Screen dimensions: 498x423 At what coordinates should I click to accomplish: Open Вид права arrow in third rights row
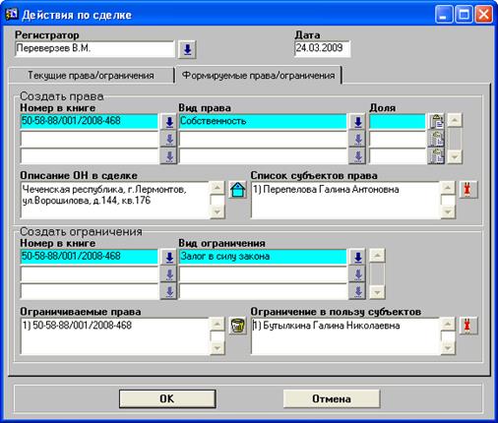click(357, 156)
